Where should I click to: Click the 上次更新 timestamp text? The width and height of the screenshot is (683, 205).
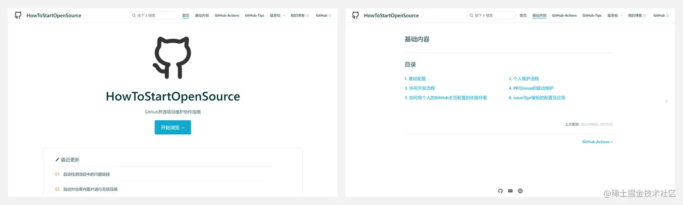coord(589,124)
